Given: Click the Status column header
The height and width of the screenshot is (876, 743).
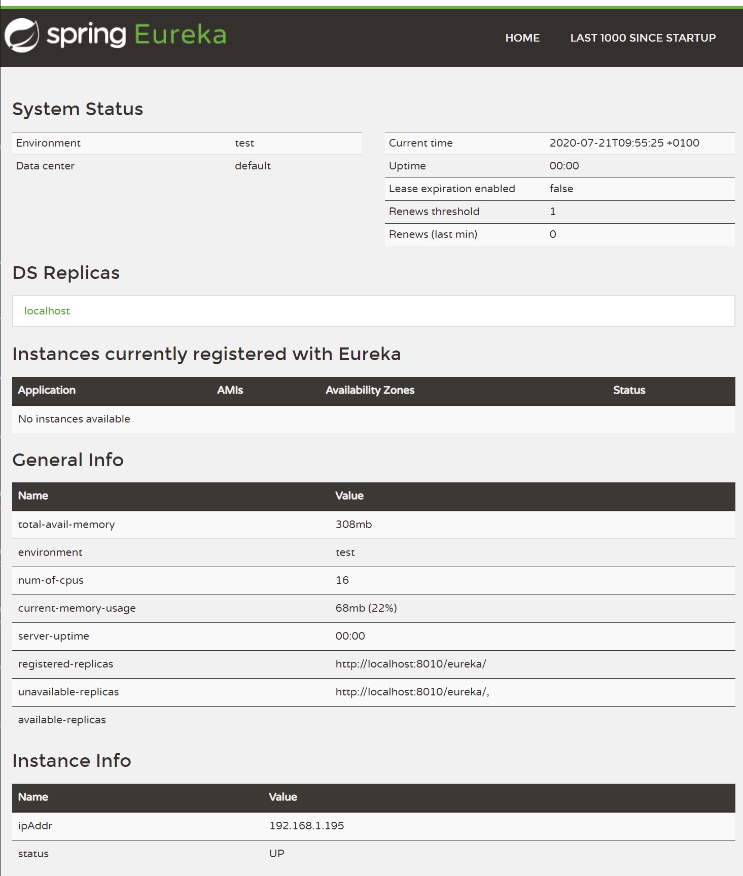Looking at the screenshot, I should (x=629, y=391).
